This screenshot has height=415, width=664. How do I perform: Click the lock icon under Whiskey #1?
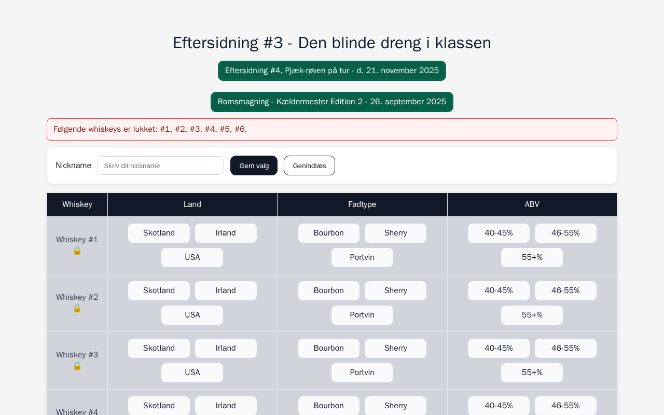[77, 251]
